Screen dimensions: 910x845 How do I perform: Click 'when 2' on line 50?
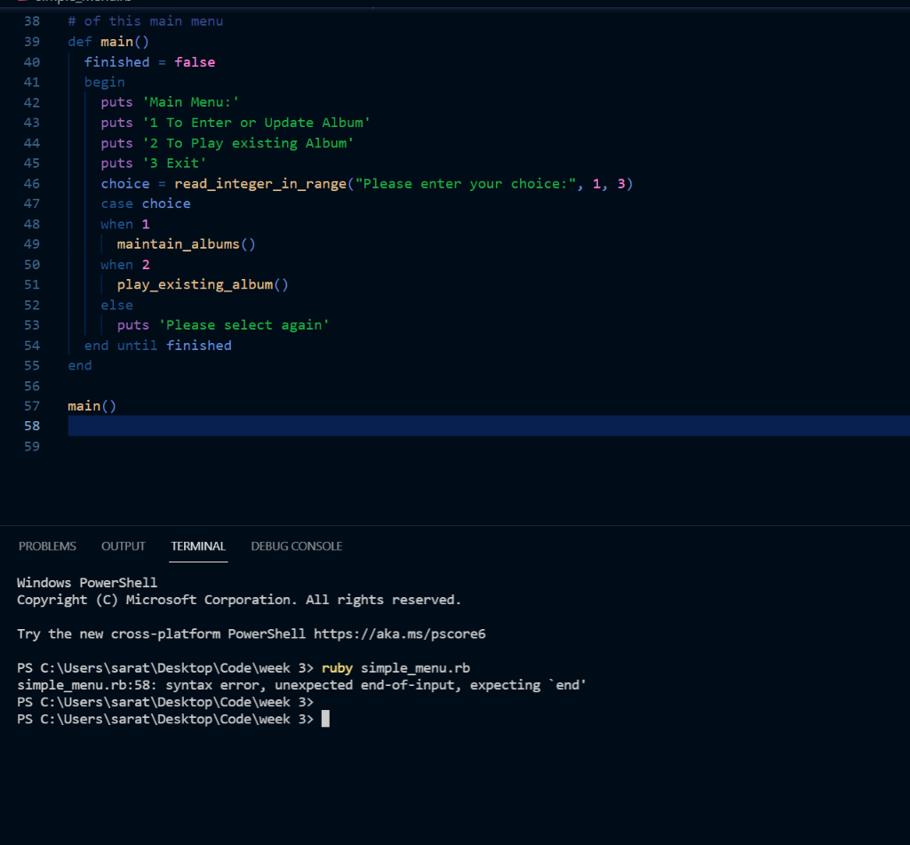point(125,265)
